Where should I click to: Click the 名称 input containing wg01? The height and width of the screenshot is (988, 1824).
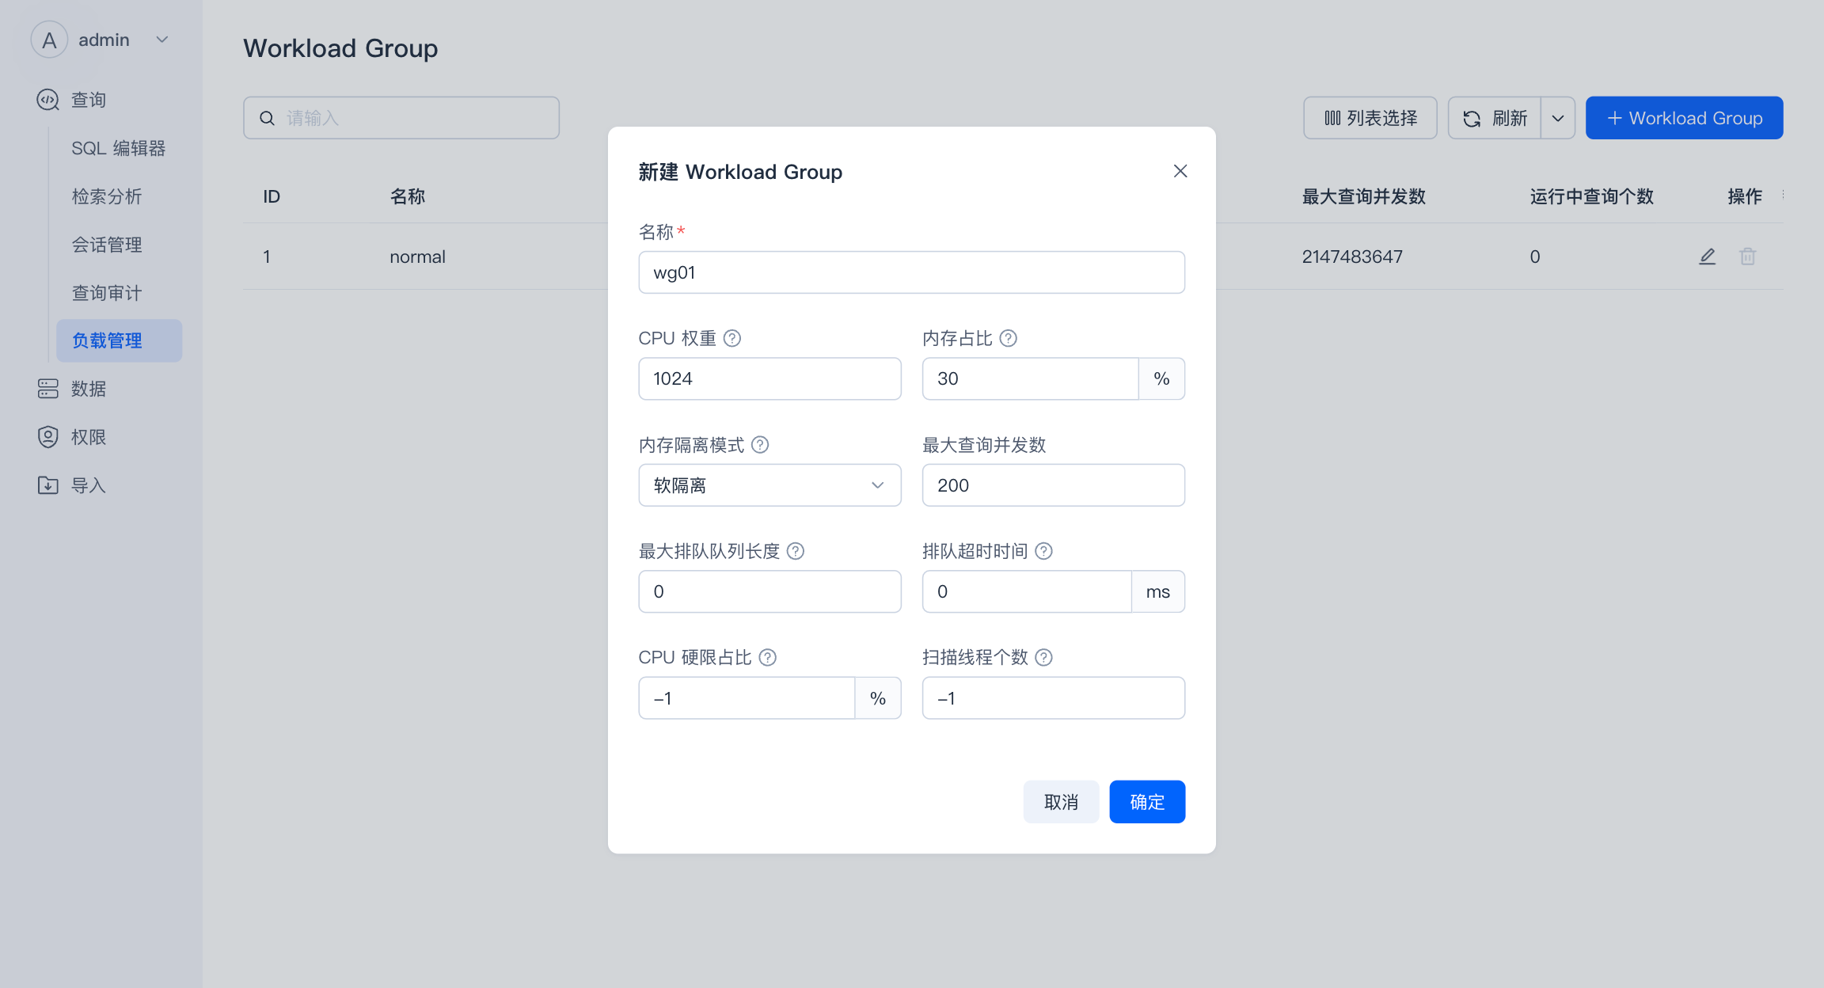[910, 273]
